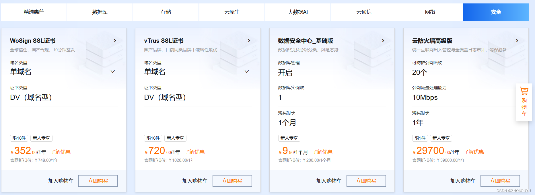Viewport: 535px width, 195px height.
Task: Click 新人专享 tag on WoSign card
Action: [41, 138]
